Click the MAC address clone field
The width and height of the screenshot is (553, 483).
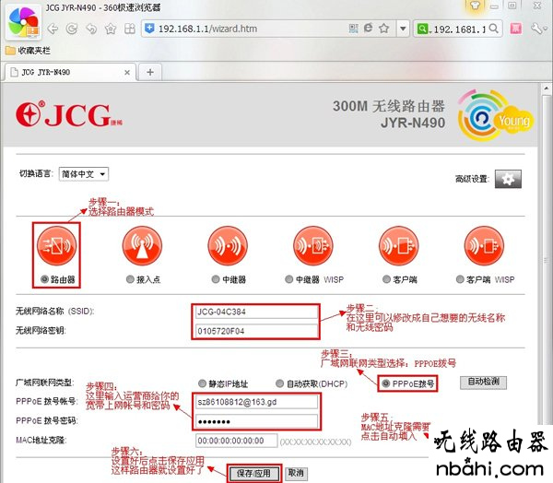236,441
